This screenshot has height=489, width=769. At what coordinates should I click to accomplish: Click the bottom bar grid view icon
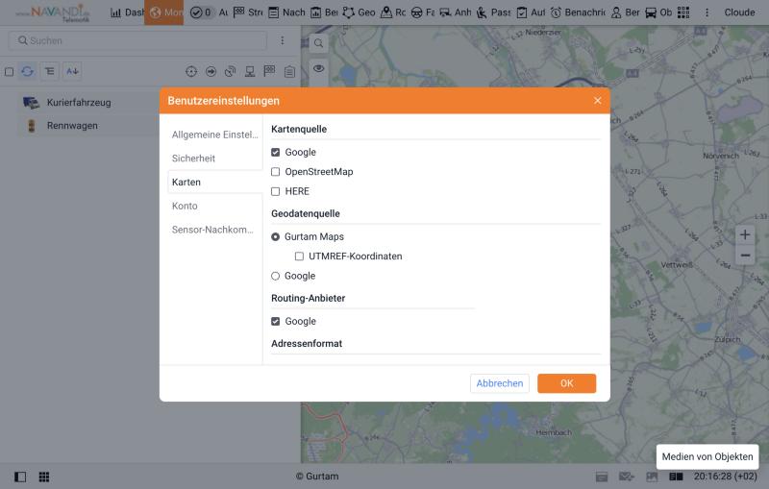44,477
